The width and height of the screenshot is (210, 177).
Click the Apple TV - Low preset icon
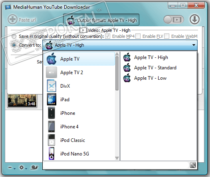pyautogui.click(x=127, y=78)
